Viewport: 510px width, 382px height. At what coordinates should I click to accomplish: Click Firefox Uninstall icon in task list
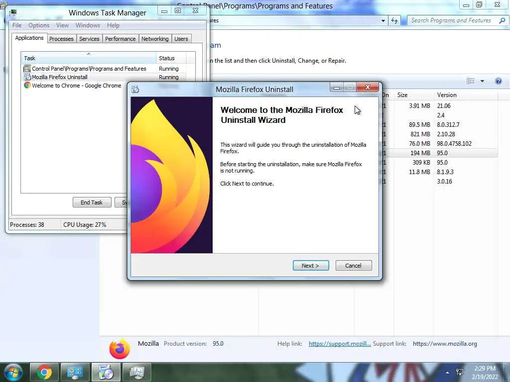pos(27,77)
